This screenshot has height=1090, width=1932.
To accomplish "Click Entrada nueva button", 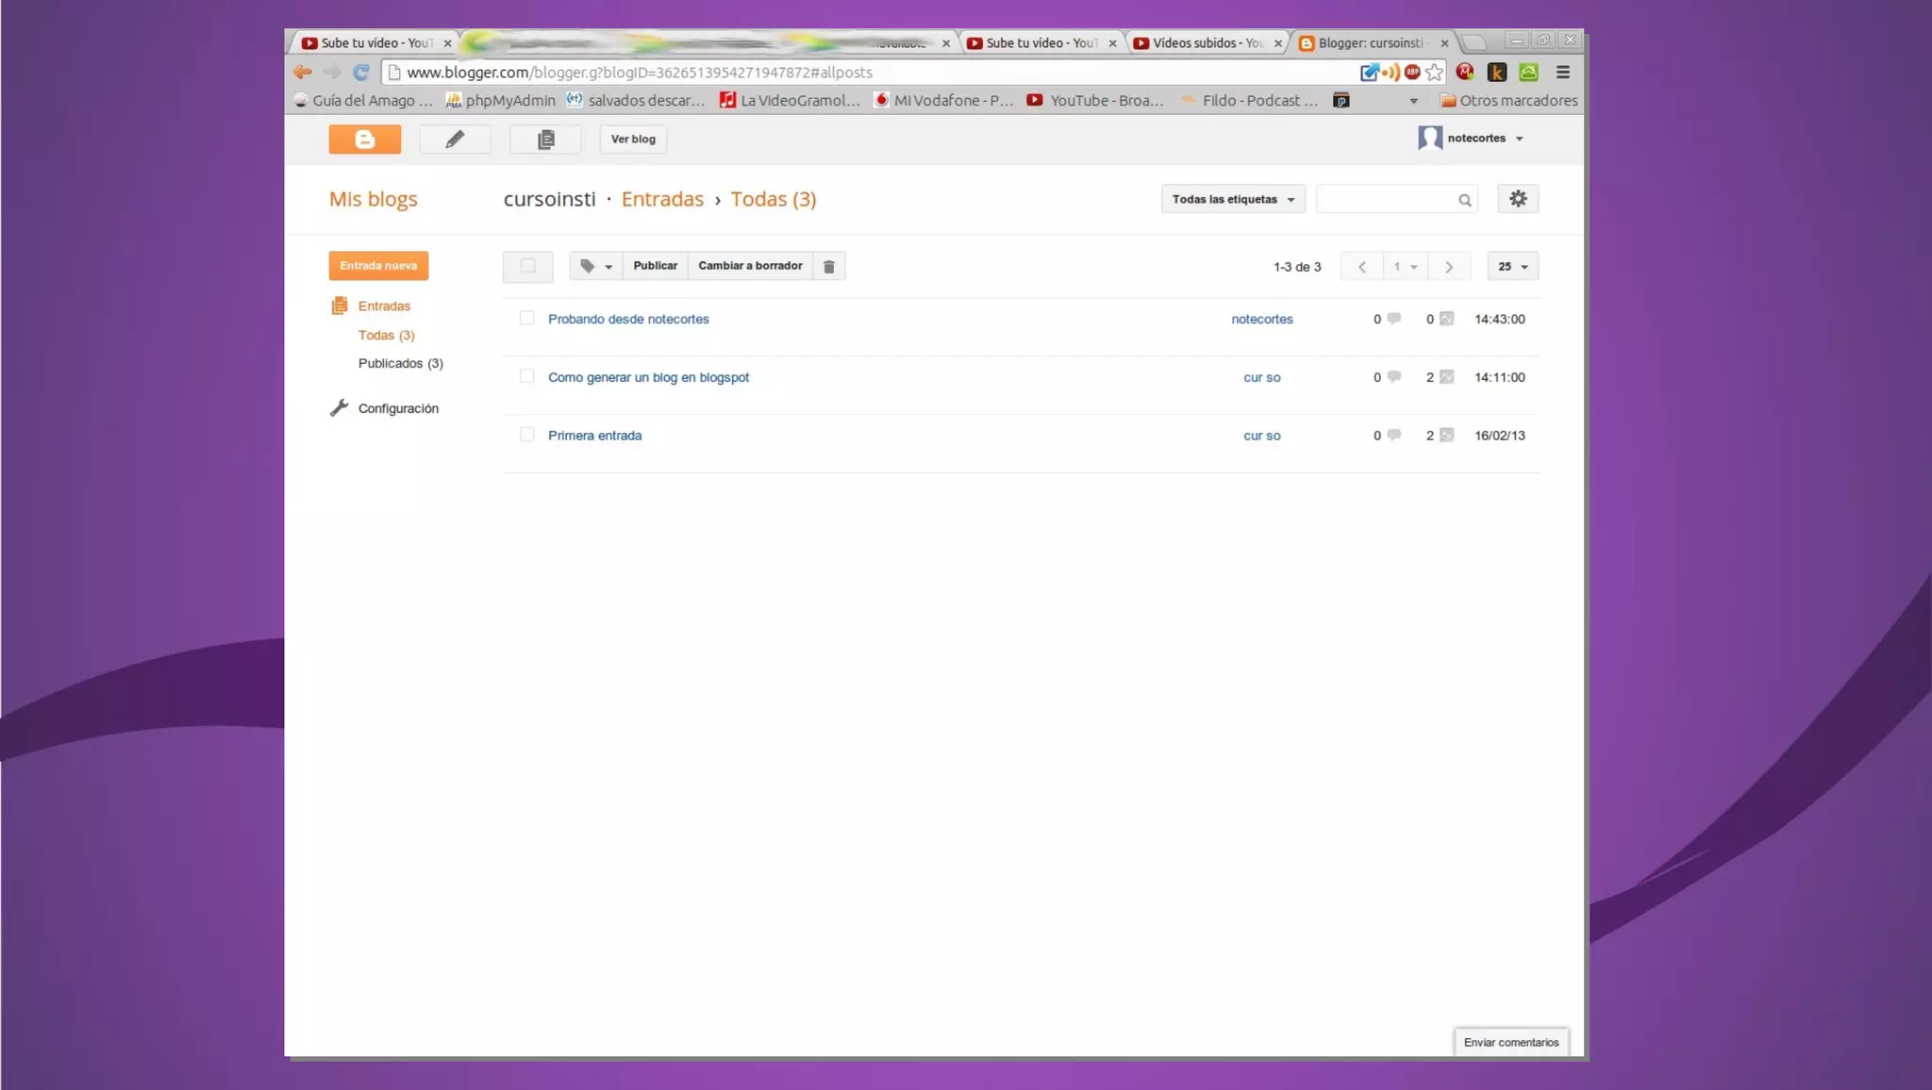I will coord(378,266).
